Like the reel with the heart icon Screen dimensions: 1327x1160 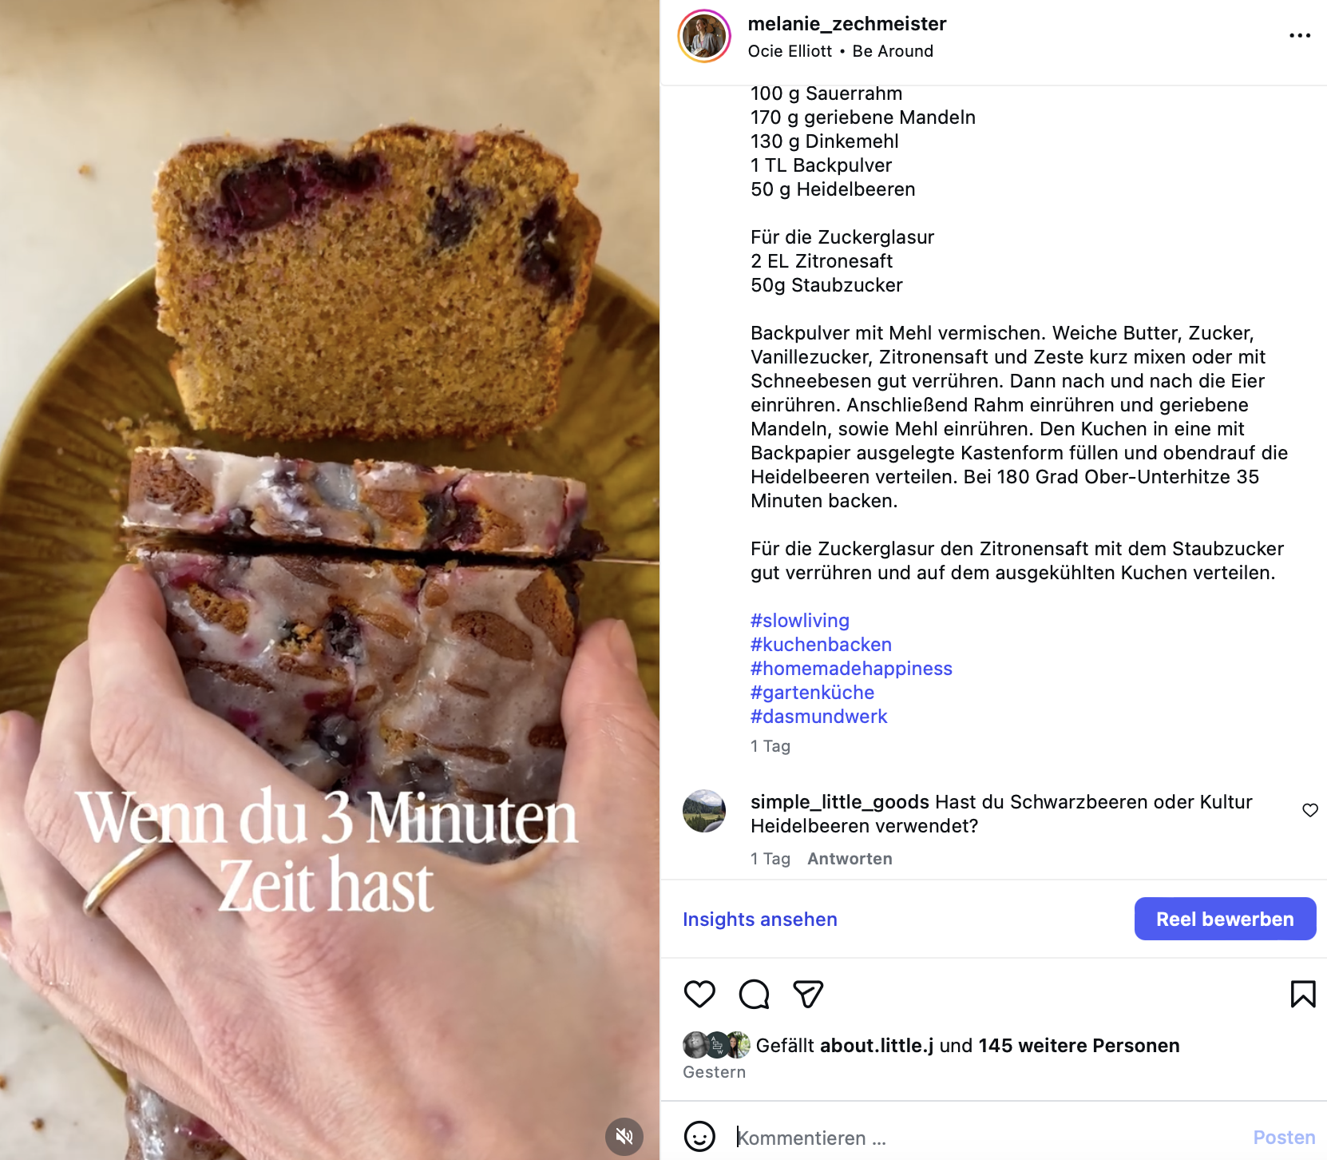pos(699,994)
